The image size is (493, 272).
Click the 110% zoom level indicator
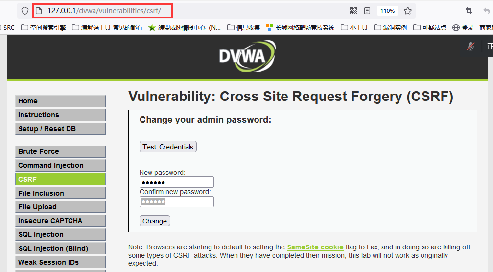click(x=387, y=11)
